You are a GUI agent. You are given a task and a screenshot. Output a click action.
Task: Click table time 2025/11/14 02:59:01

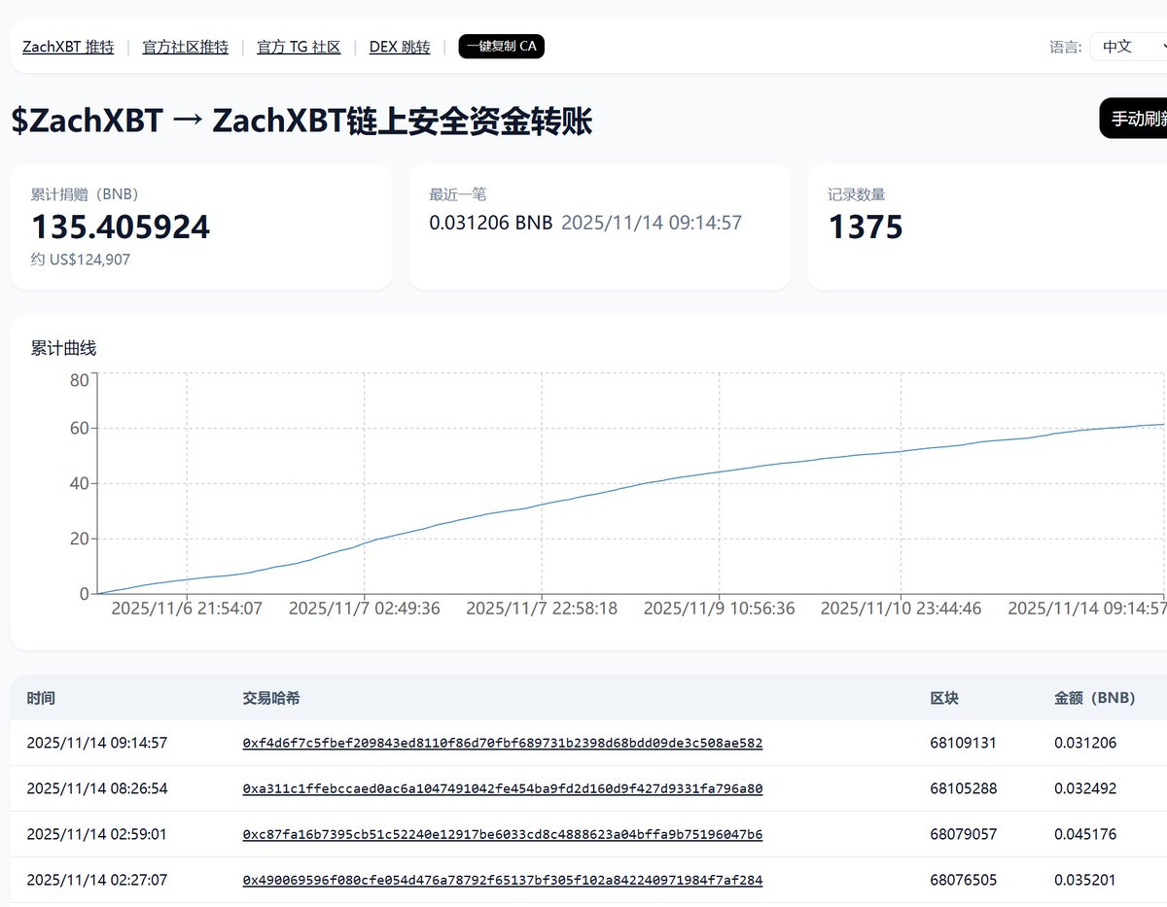point(97,834)
